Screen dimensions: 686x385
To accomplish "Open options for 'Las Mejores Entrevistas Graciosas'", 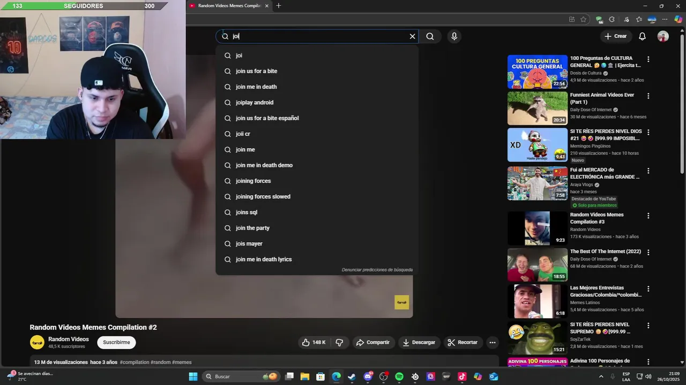I will (648, 289).
